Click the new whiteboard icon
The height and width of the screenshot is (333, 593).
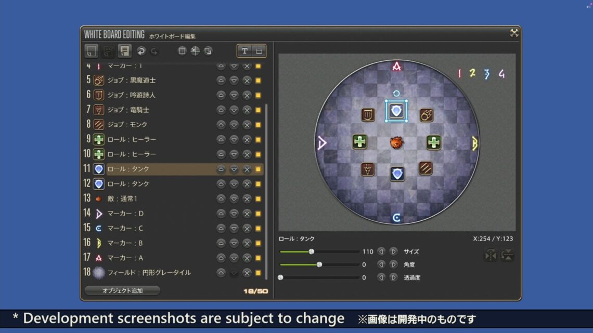[x=92, y=51]
